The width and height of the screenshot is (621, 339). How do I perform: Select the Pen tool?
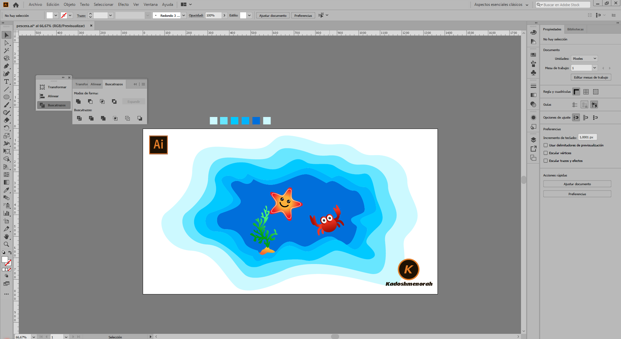coord(6,66)
